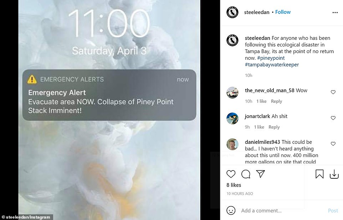
Task: Open #tampabaywaterkeeper hashtag
Action: click(272, 65)
